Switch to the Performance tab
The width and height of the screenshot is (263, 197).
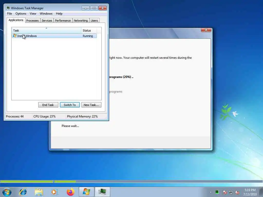63,21
